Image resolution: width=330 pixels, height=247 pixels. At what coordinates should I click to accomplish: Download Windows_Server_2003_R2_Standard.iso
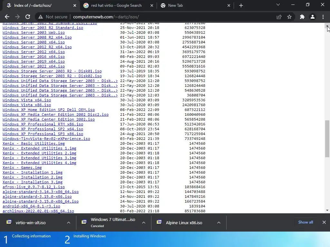point(43,28)
